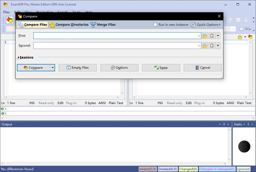Click the green left arrow icon in diff row
This screenshot has width=256, height=172.
(x=2, y=113)
